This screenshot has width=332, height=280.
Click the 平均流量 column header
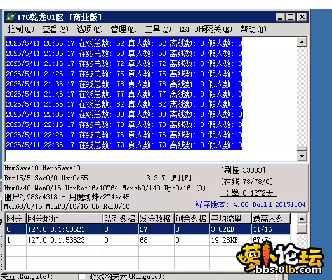[230, 218]
